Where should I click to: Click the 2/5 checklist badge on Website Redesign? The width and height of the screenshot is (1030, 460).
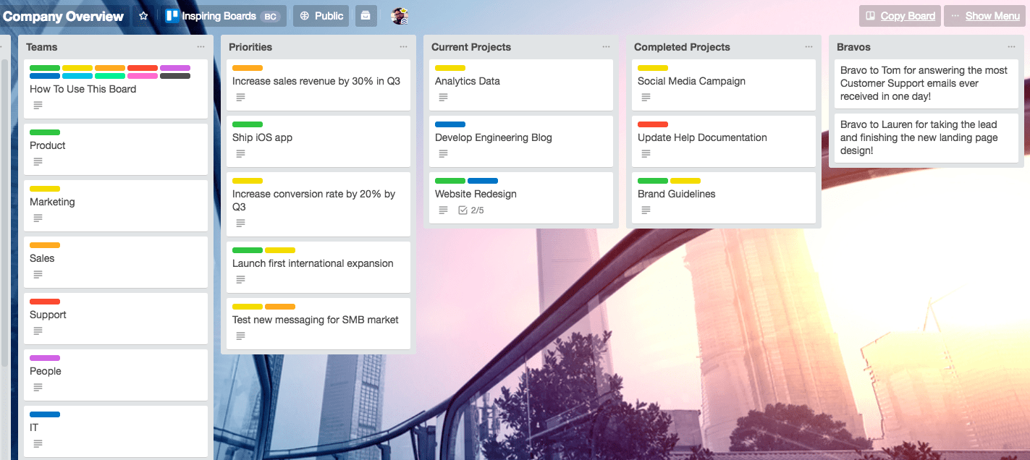[x=471, y=210]
